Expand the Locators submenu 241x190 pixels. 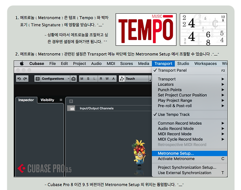[x=189, y=84]
